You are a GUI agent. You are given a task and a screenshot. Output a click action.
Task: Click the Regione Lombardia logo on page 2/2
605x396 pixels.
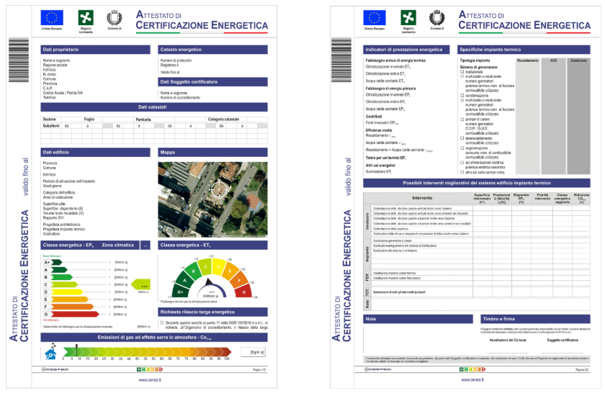(x=408, y=18)
